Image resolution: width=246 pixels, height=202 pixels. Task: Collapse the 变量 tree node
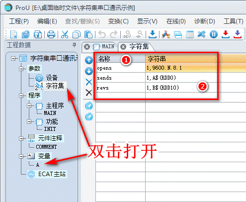click(x=21, y=156)
